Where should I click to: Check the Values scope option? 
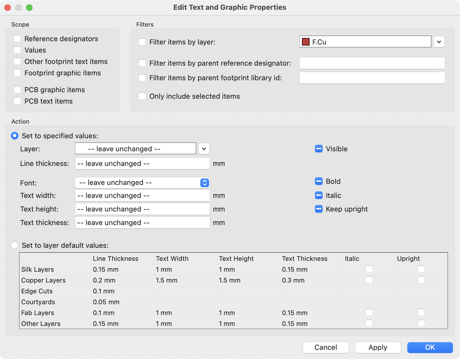[17, 50]
